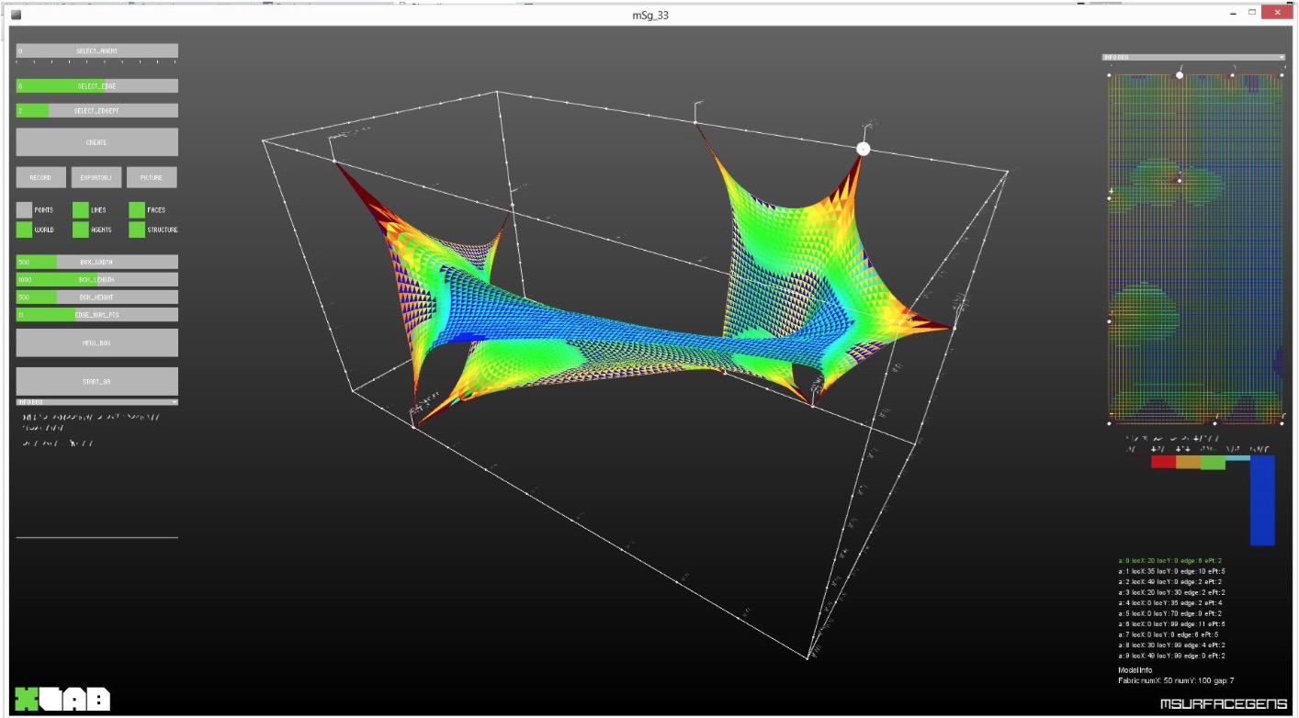Close the mSg_33 window
This screenshot has height=718, width=1299.
(1278, 13)
